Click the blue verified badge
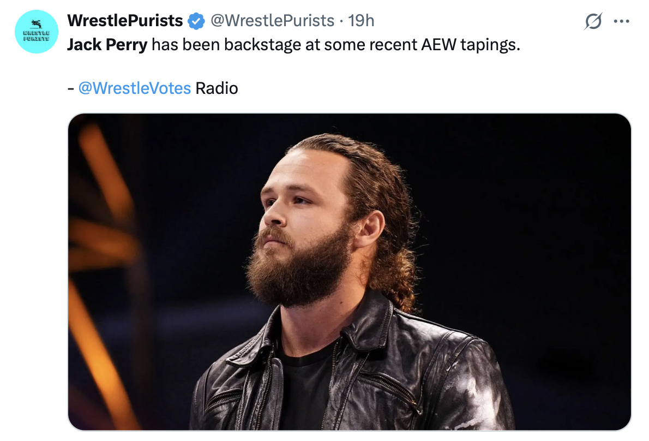649x441 pixels. (196, 21)
